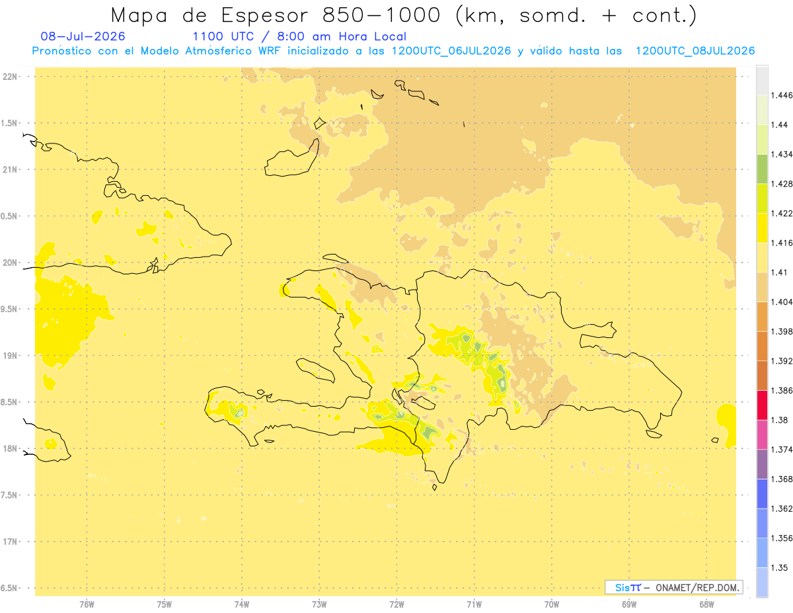793x613 pixels.
Task: Click longitude label '76W'
Action: [x=87, y=604]
